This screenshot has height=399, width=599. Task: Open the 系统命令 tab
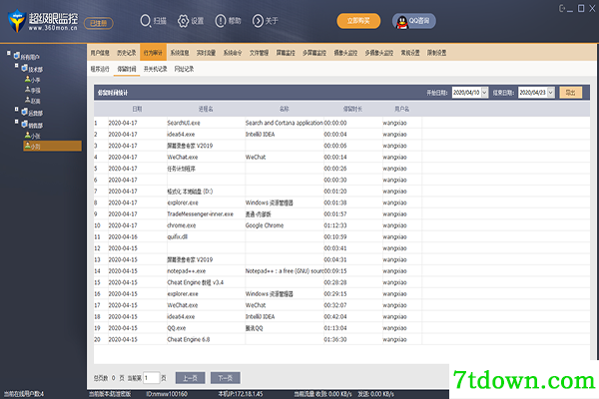coord(233,53)
